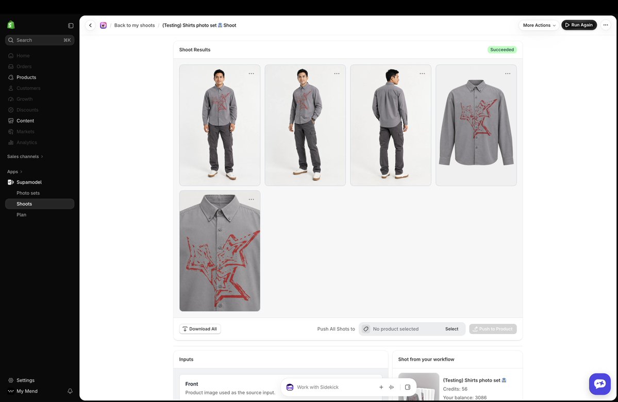
Task: Click the product tag icon
Action: [366, 329]
